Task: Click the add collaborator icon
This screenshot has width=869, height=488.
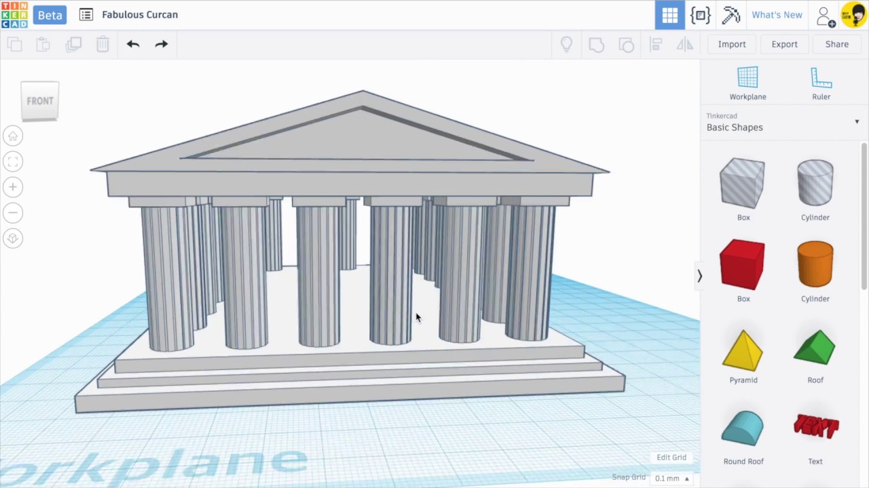Action: point(826,16)
